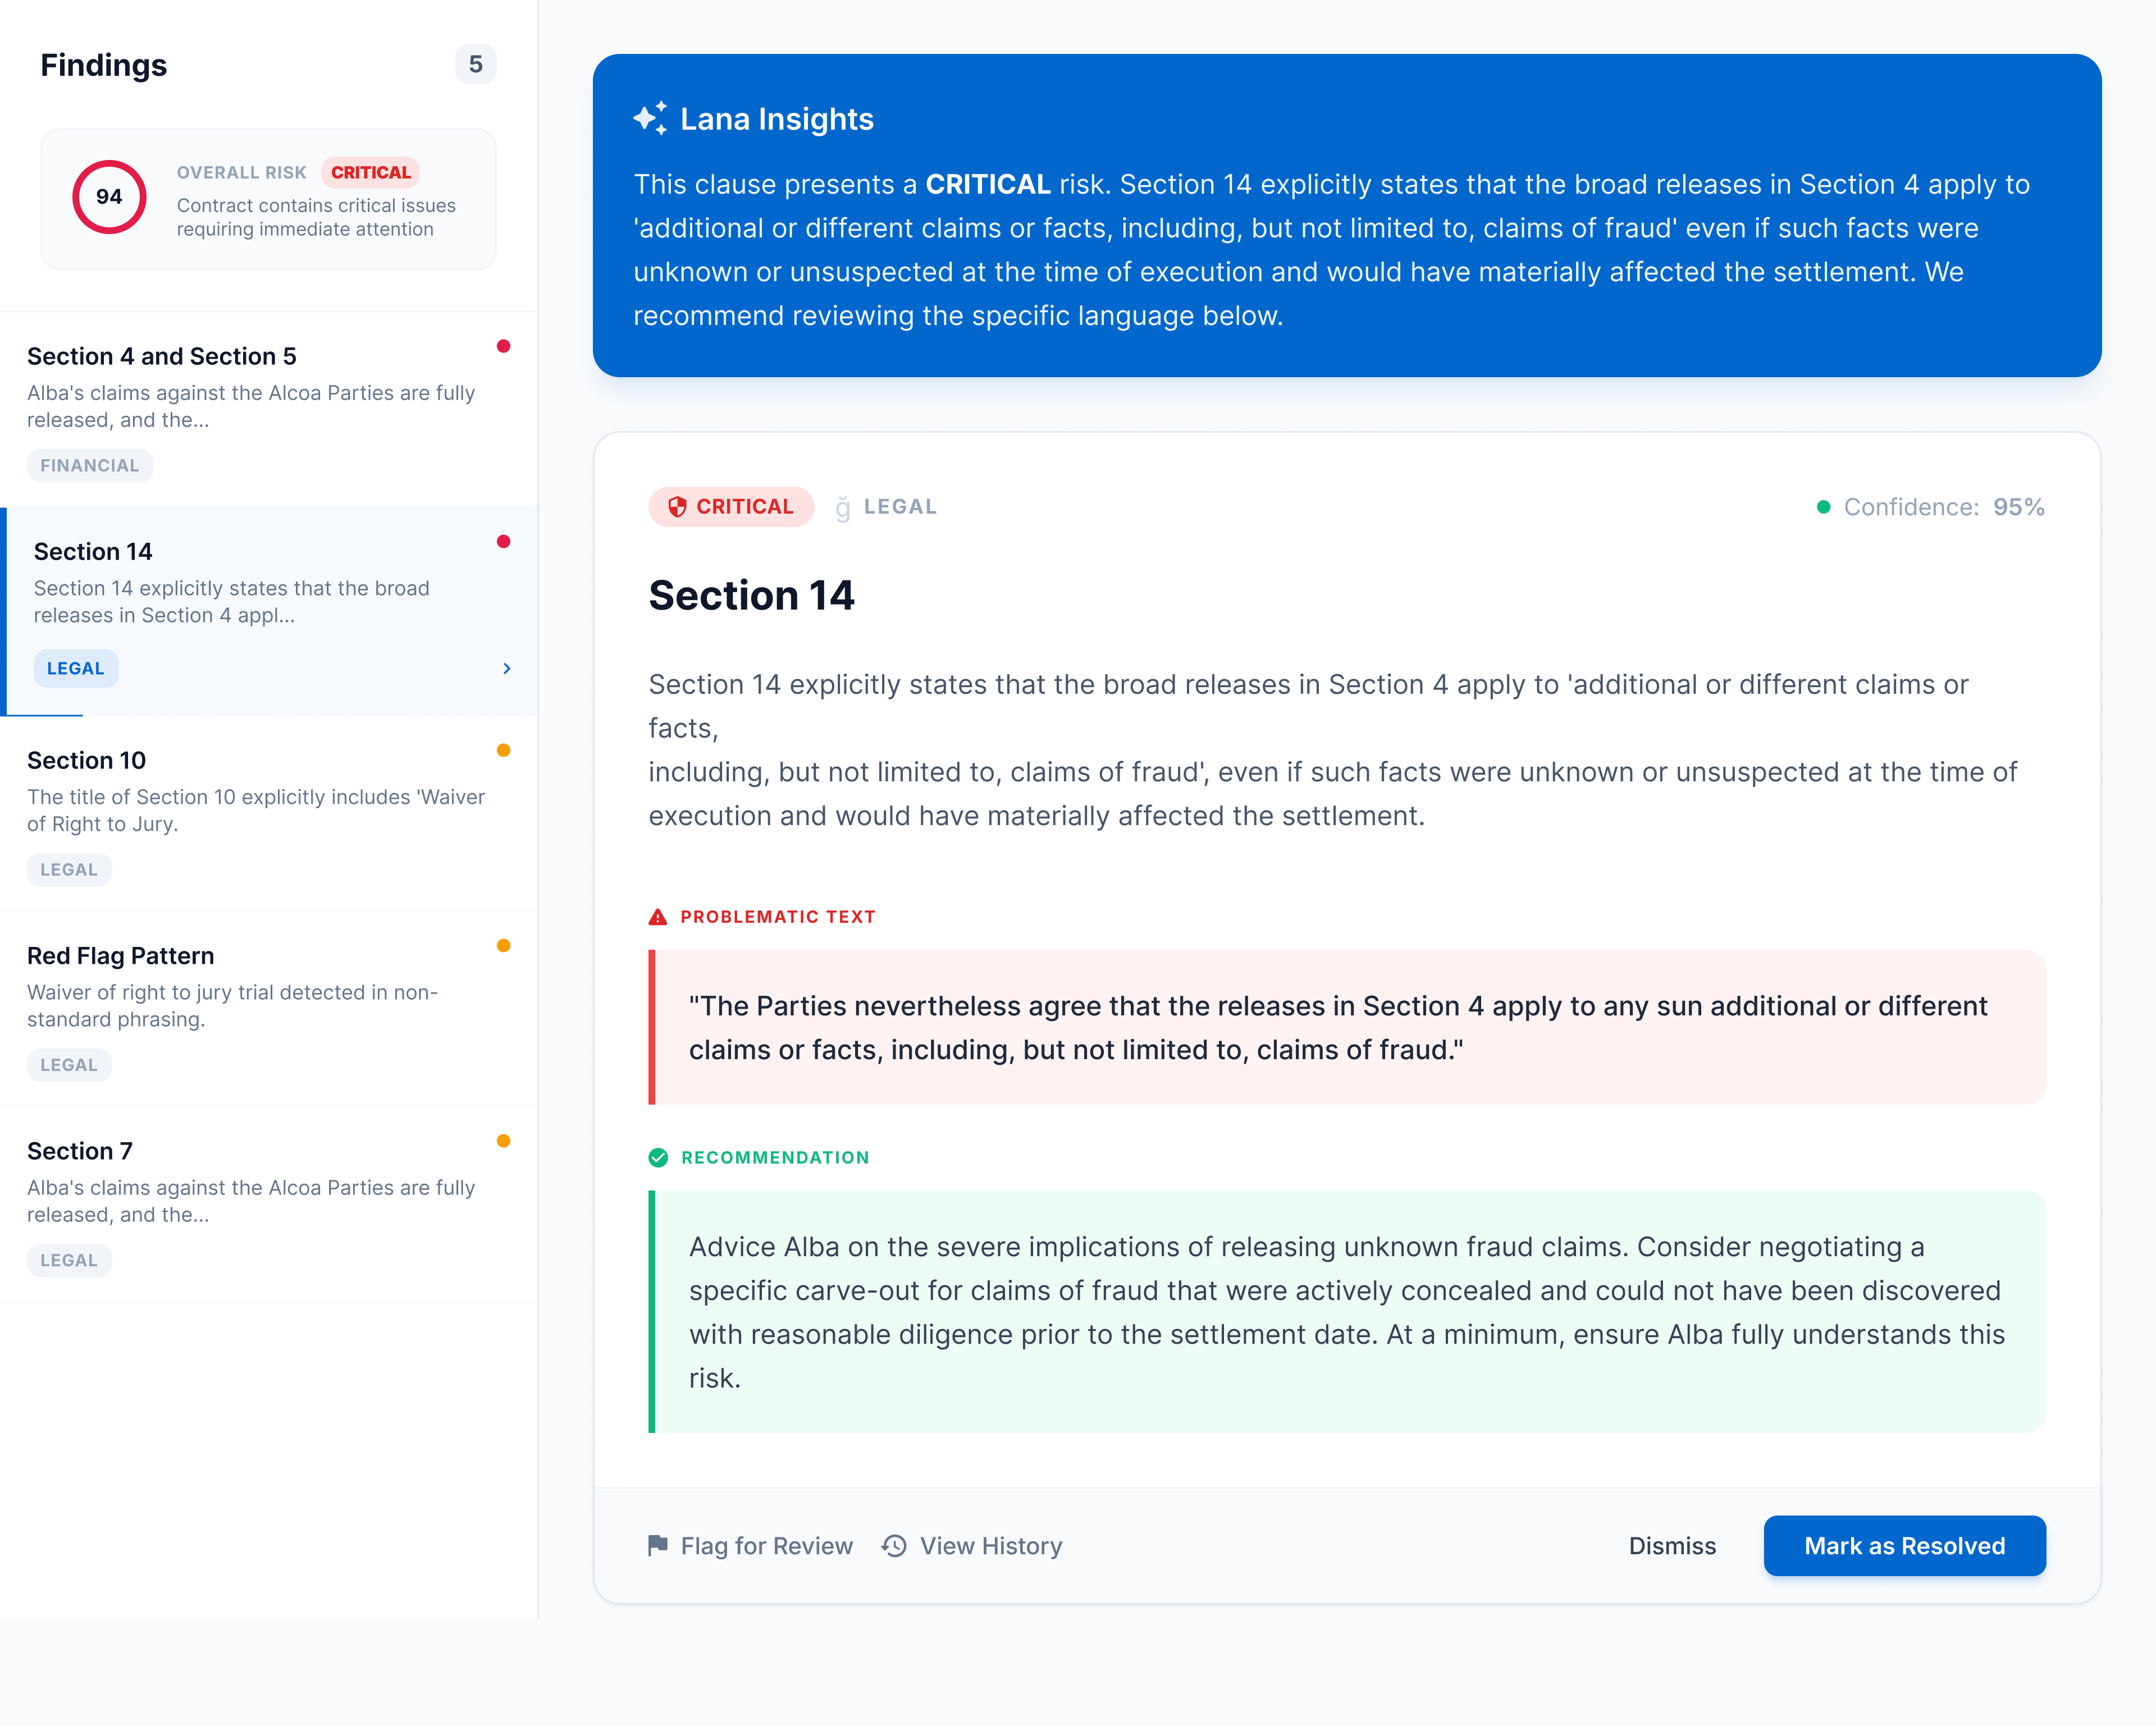
Task: Click the View History clock icon
Action: click(x=894, y=1546)
